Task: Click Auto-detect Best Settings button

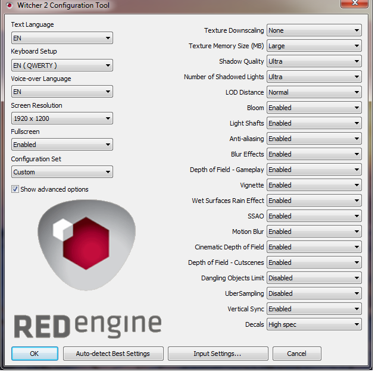Action: click(x=113, y=354)
